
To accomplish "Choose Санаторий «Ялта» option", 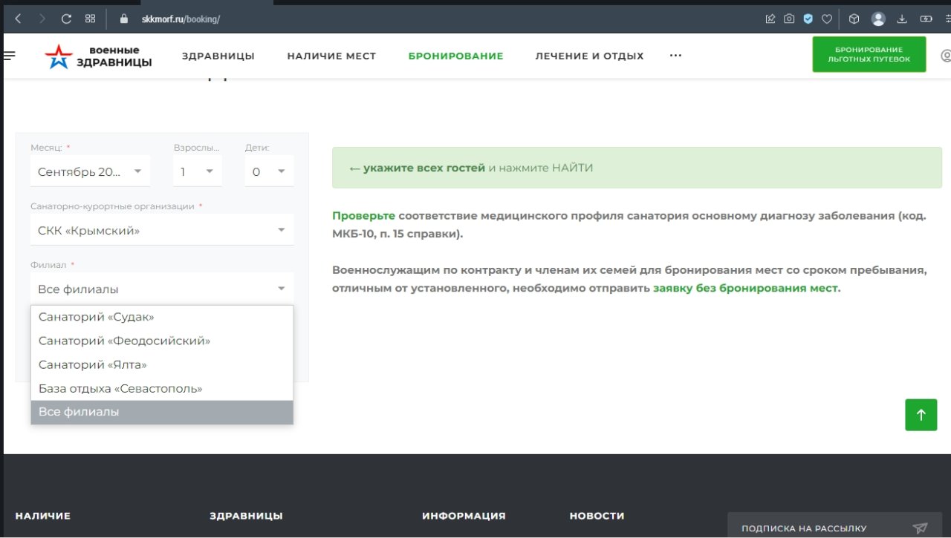I will (93, 364).
